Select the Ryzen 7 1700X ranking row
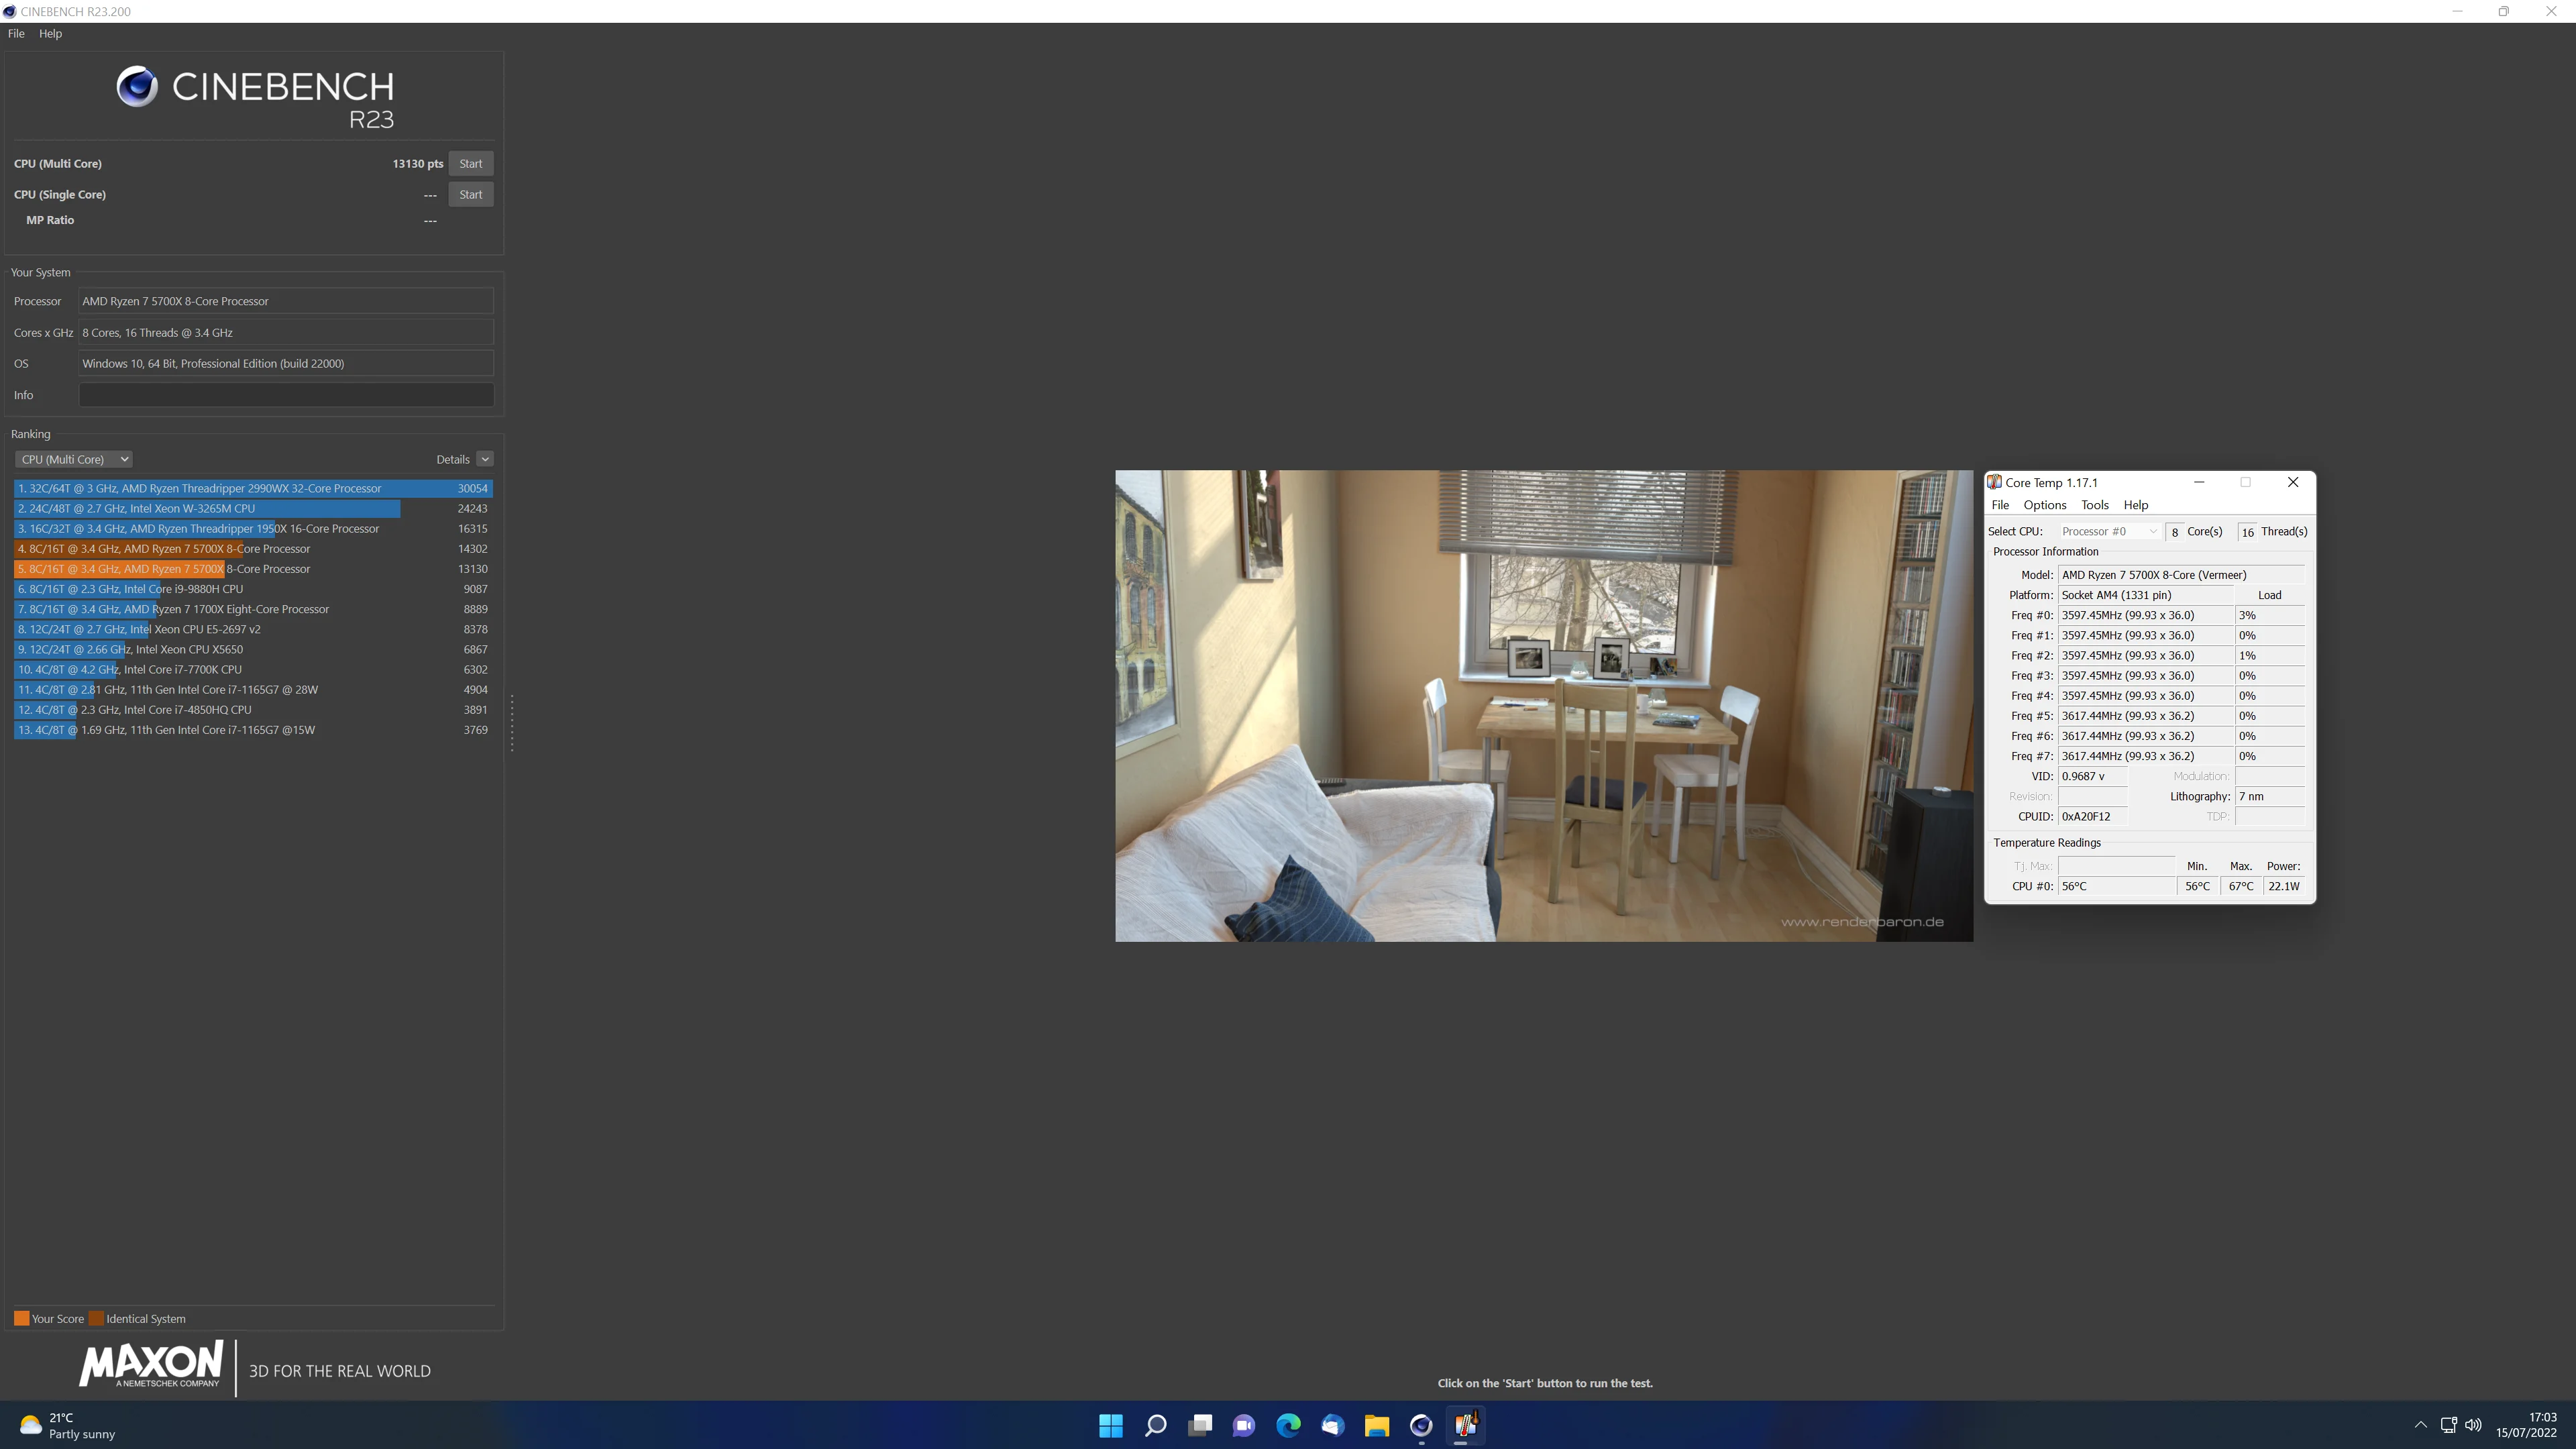 click(253, 609)
